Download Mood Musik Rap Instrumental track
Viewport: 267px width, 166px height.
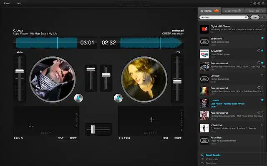tap(259, 63)
